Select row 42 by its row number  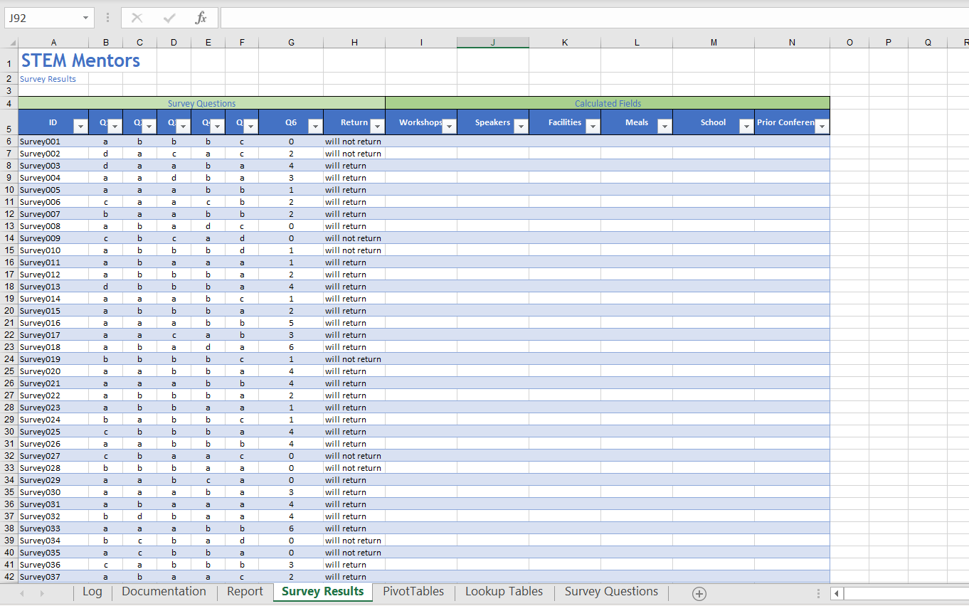[9, 577]
